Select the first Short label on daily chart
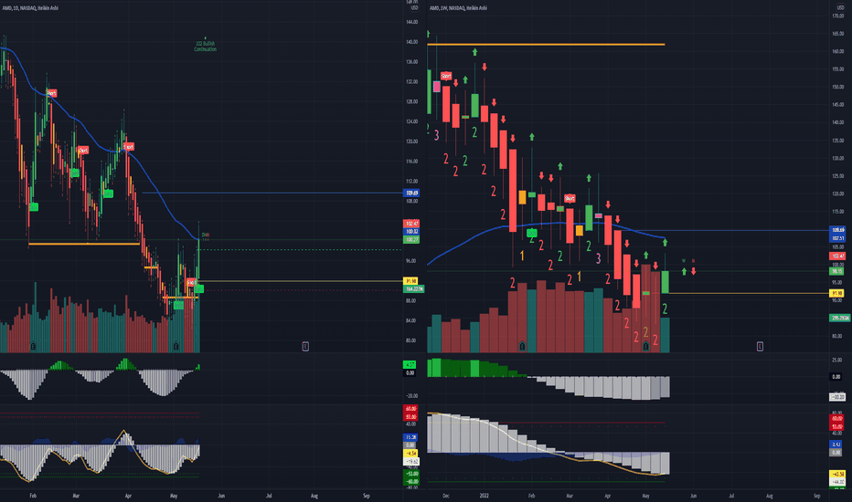 pos(51,93)
